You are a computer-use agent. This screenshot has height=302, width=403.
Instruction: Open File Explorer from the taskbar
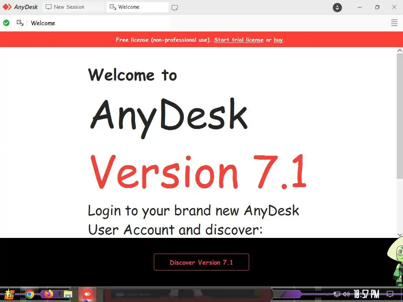point(68,294)
